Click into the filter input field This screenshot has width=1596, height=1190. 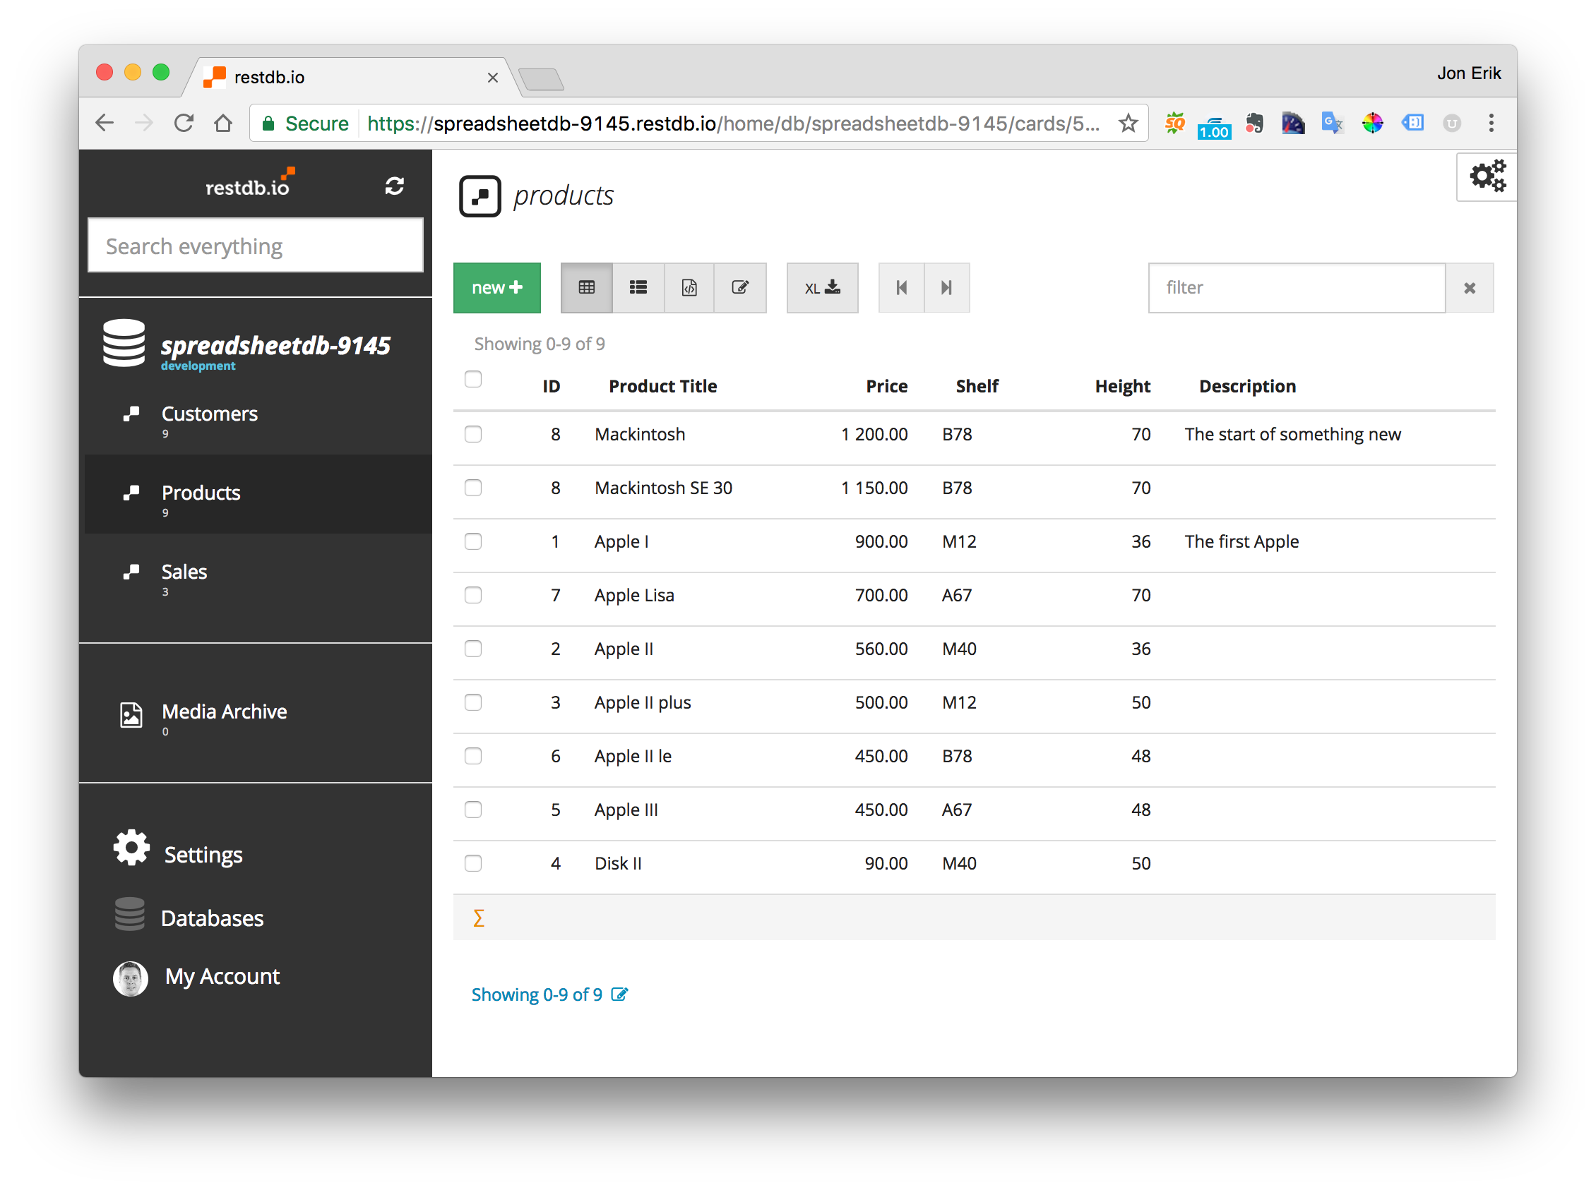point(1297,288)
